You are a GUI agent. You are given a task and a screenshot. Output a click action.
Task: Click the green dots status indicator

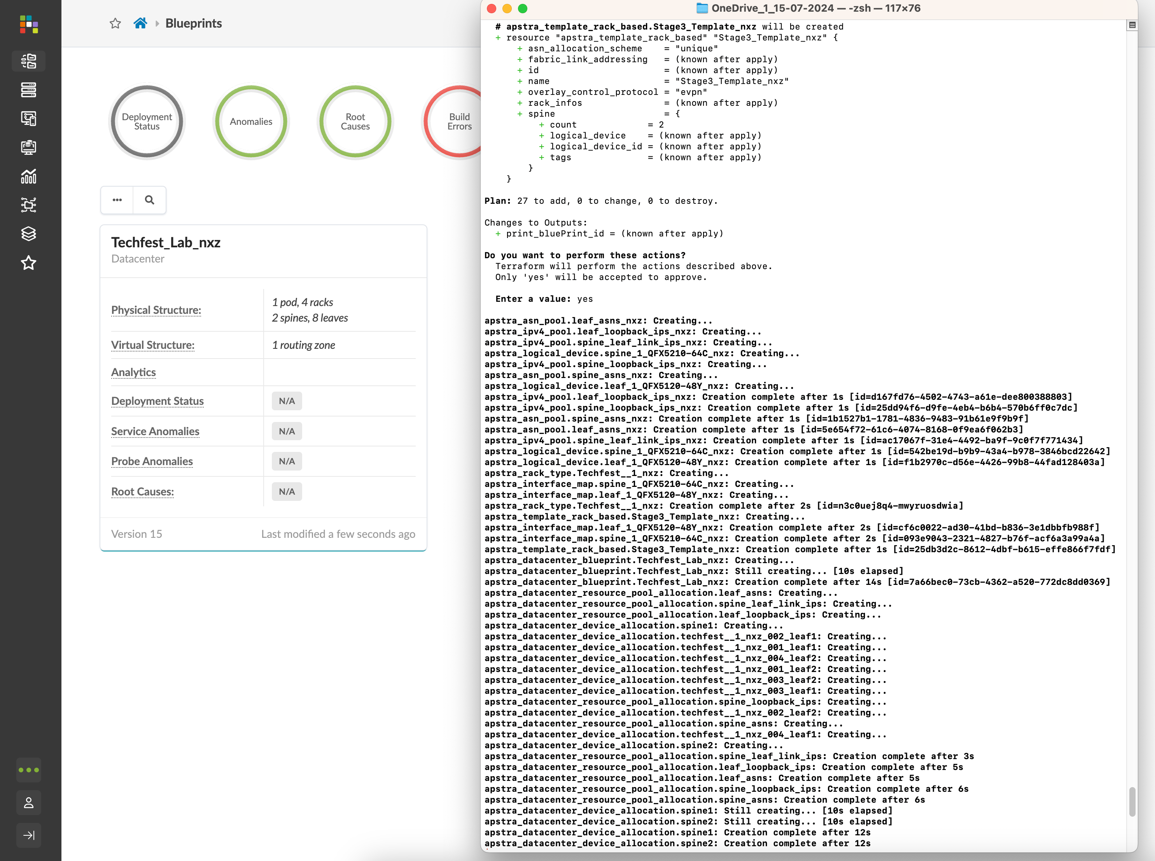(29, 770)
